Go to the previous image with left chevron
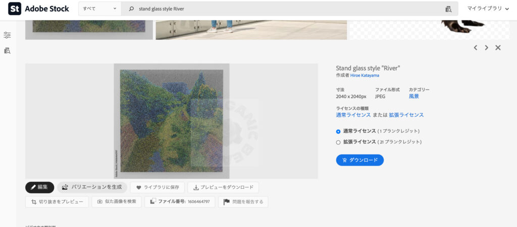Viewport: 517px width, 227px height. coord(475,48)
